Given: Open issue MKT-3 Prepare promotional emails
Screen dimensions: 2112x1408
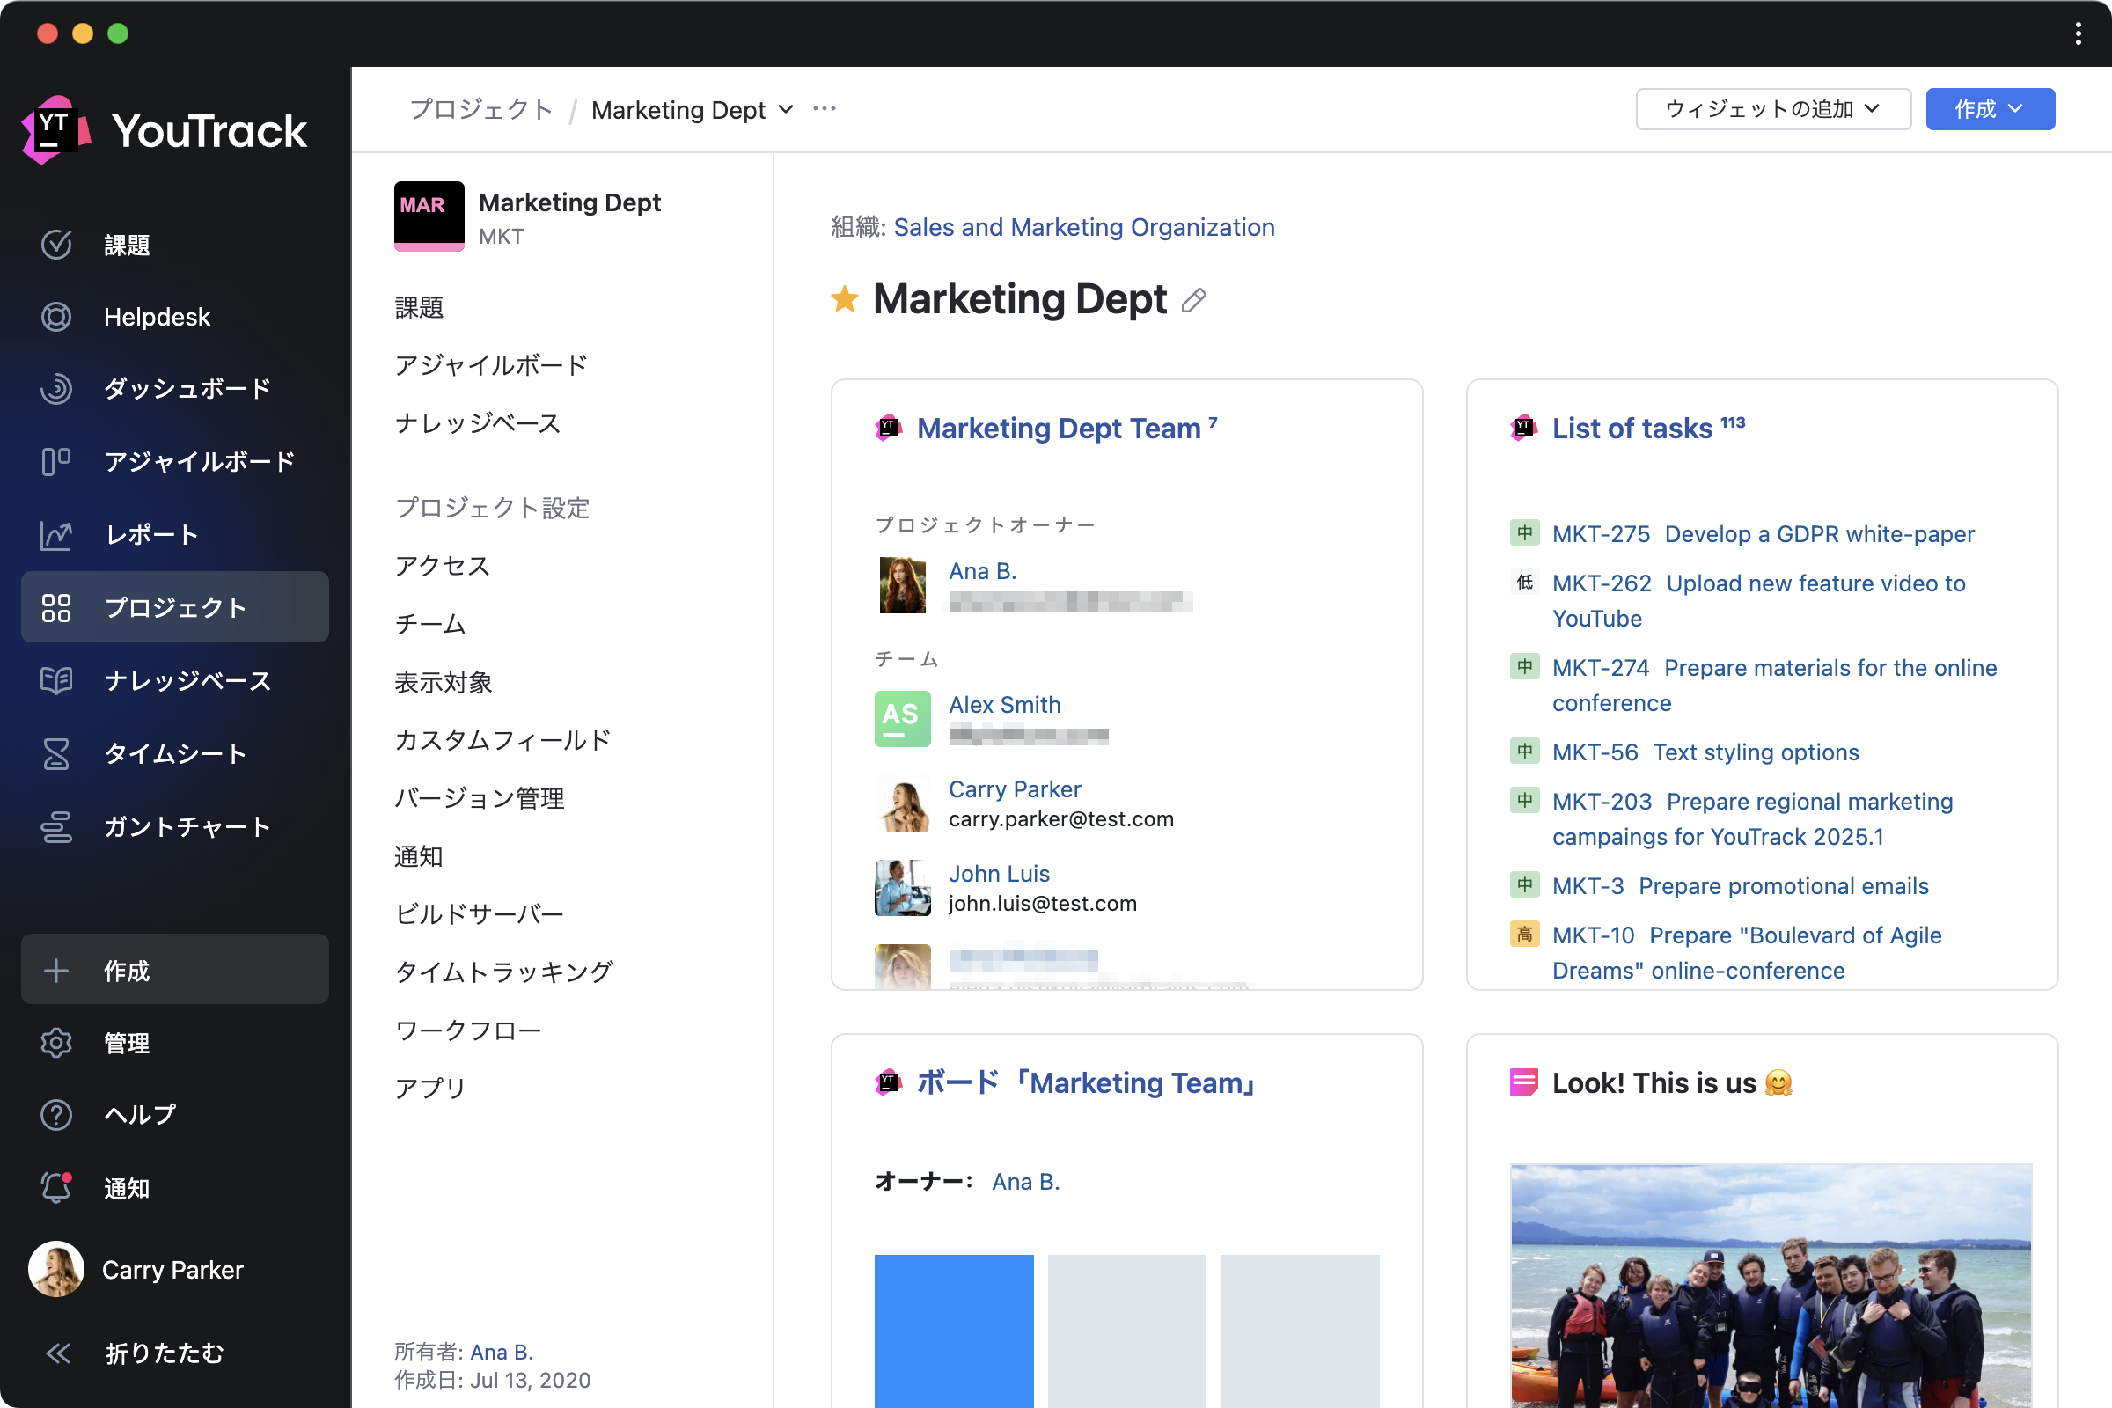Looking at the screenshot, I should pyautogui.click(x=1741, y=886).
